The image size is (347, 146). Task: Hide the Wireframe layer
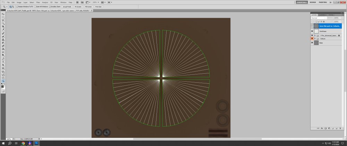coord(312,31)
